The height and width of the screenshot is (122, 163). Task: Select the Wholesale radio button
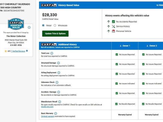[x=55, y=25]
